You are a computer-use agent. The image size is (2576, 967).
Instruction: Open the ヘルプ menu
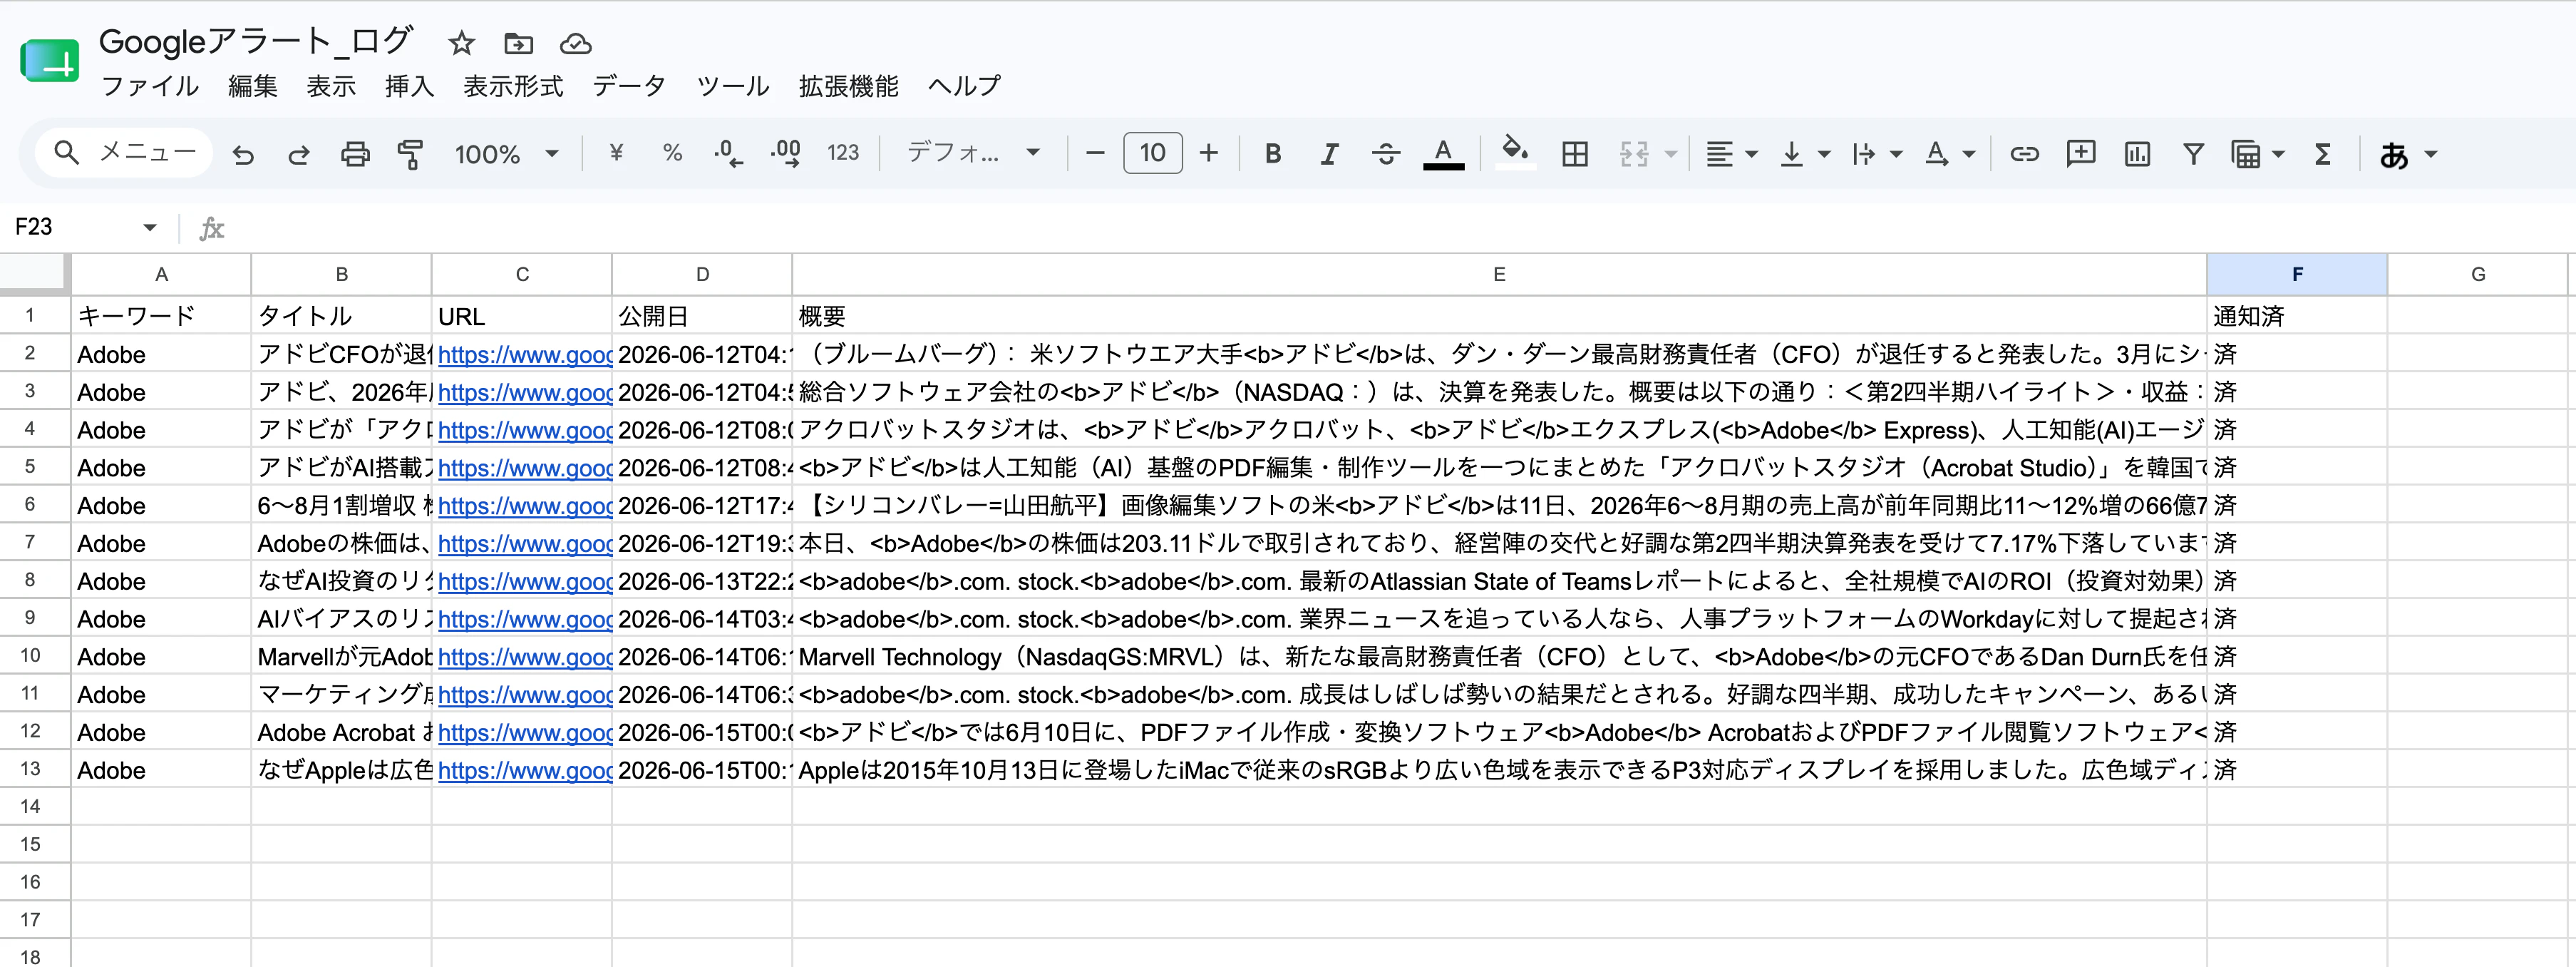964,86
